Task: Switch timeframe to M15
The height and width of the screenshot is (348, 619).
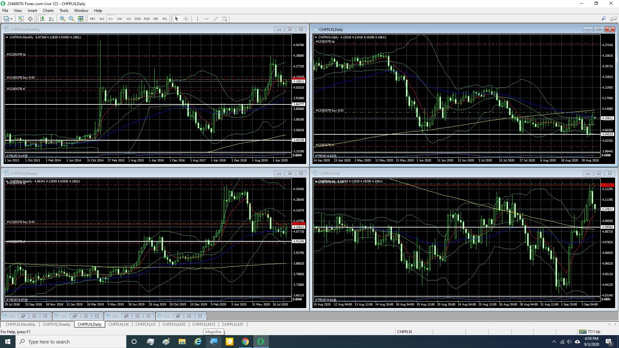Action: pyautogui.click(x=147, y=19)
